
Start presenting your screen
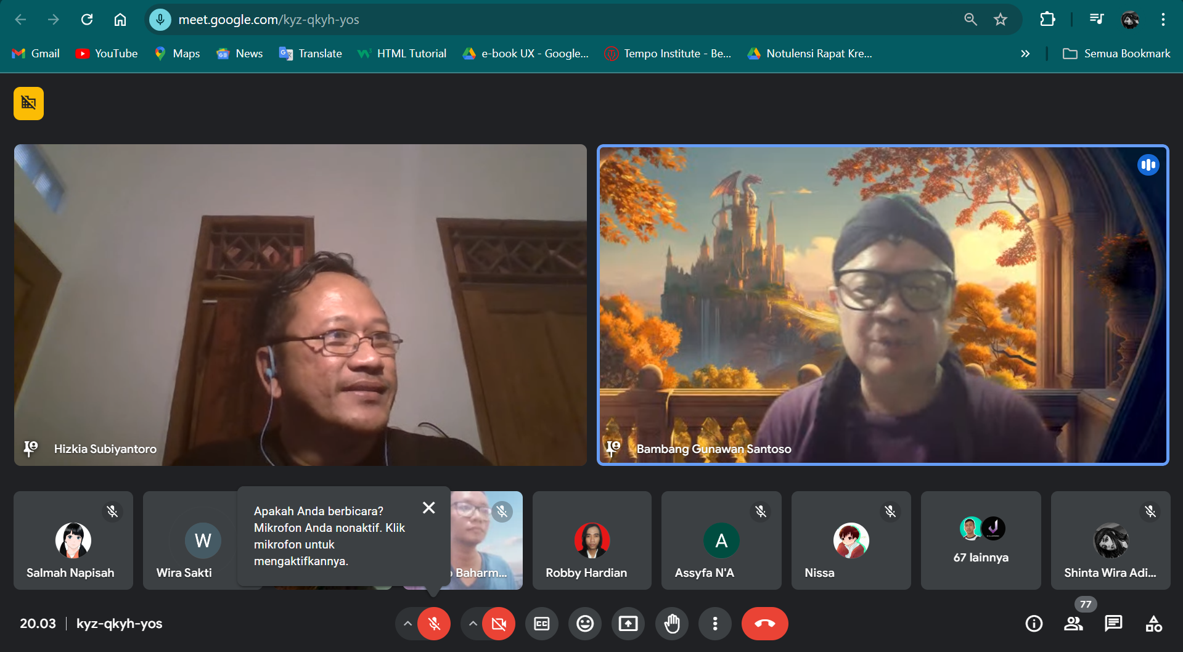628,624
